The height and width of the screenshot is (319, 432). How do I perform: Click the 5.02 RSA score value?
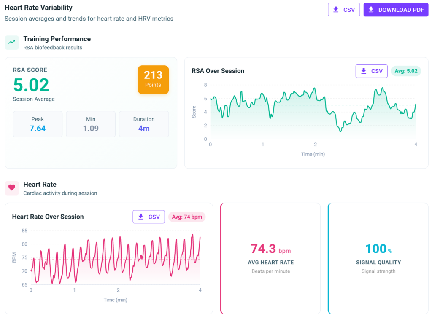pos(31,85)
